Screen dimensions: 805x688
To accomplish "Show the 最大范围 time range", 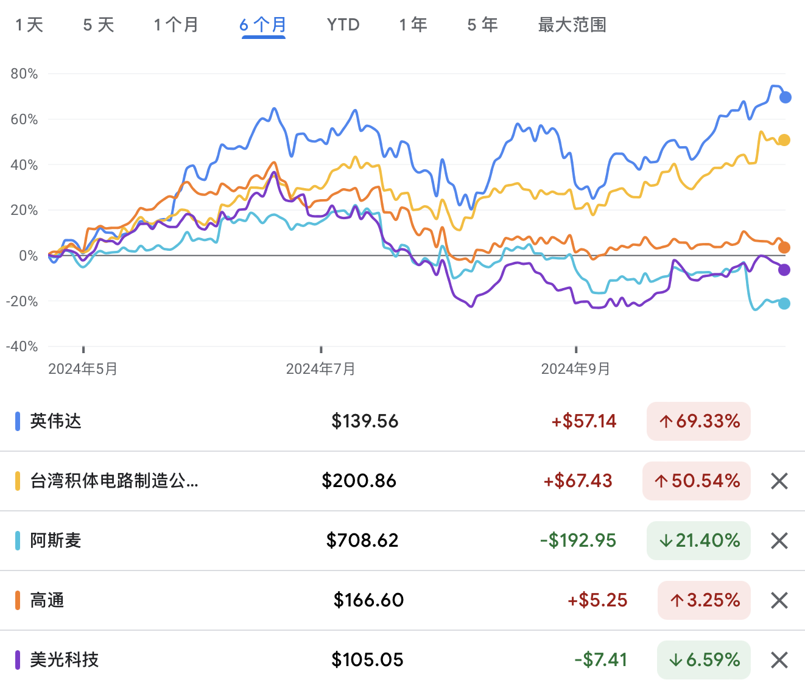I will tap(572, 25).
